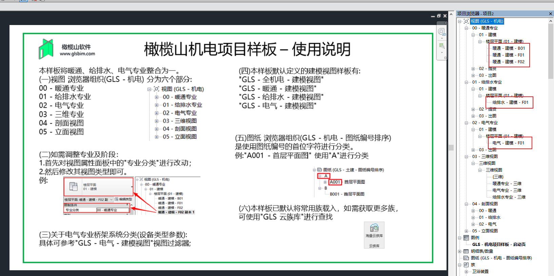Image resolution: width=554 pixels, height=276 pixels.
Task: Expand the 05 - 立面视图 branch
Action: tap(467, 231)
